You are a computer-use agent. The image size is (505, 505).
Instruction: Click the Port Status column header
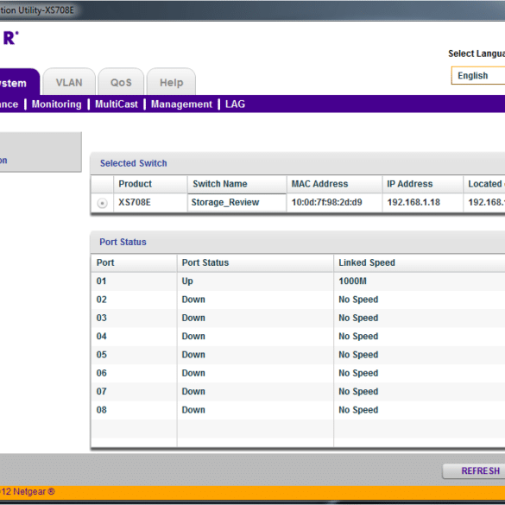[x=255, y=262]
